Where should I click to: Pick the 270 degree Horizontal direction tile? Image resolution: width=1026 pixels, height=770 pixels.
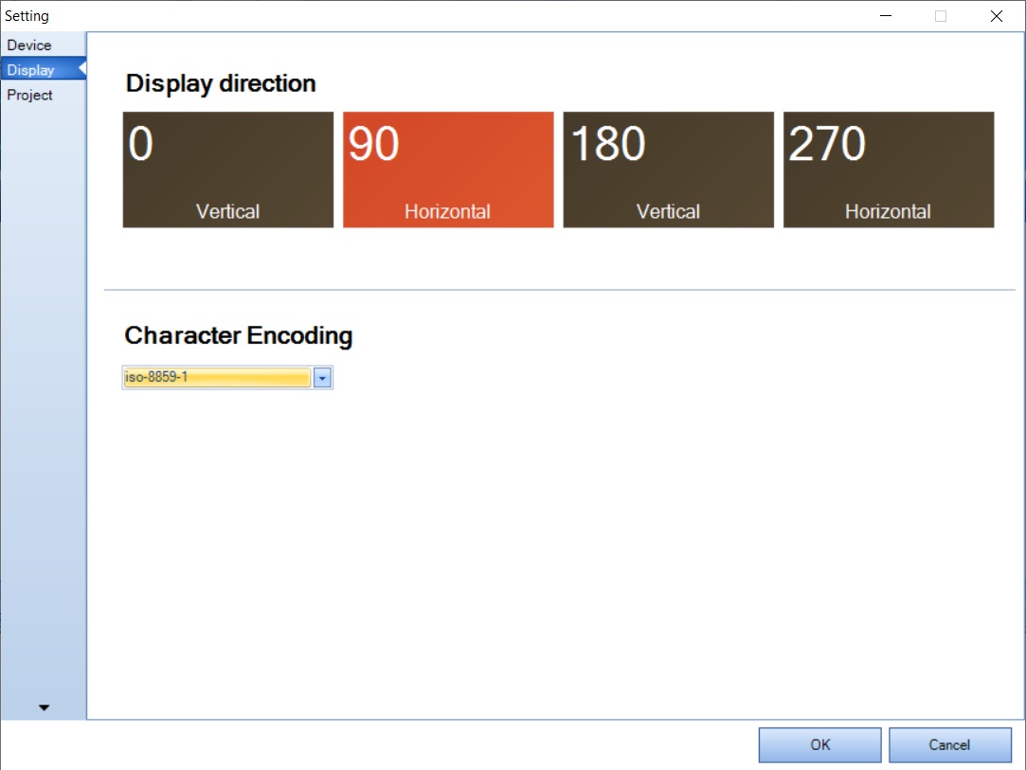888,170
